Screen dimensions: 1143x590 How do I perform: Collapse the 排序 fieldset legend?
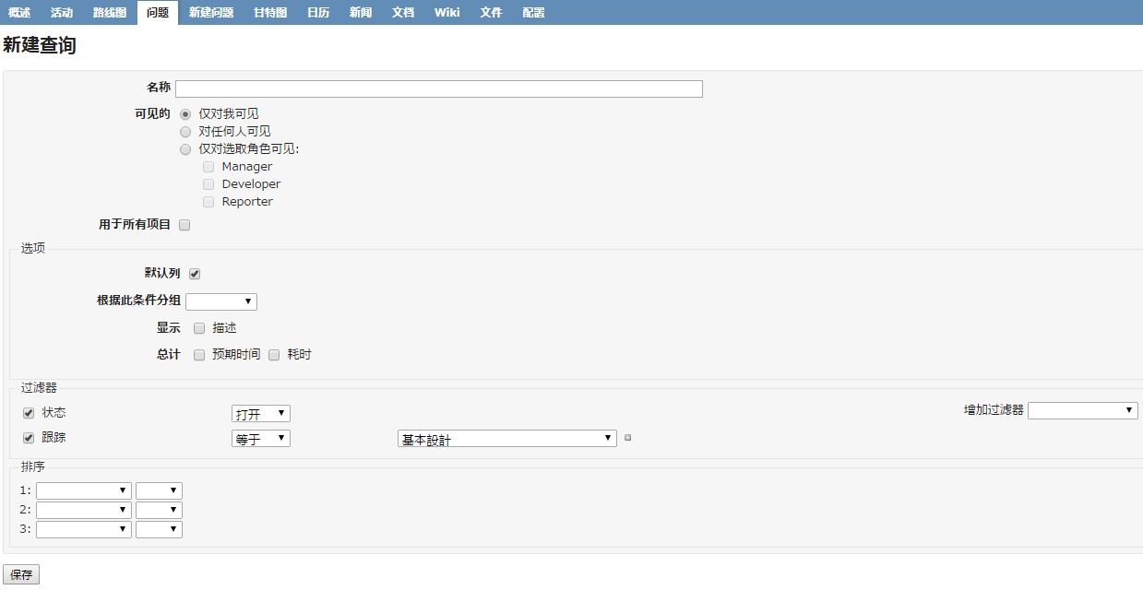[33, 466]
